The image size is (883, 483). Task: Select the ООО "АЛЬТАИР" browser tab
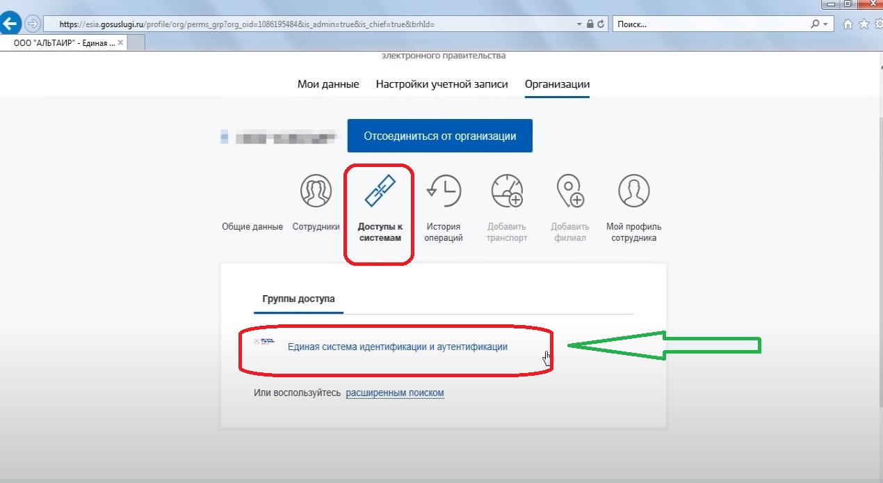click(63, 42)
